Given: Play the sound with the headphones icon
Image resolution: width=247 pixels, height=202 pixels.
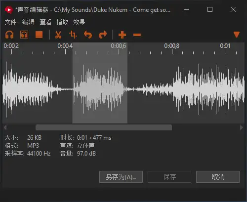Looking at the screenshot, I should click(9, 35).
